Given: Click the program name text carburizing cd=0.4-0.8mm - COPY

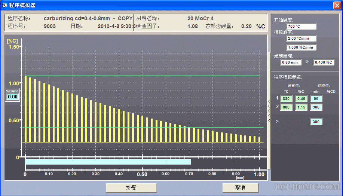Looking at the screenshot, I should pyautogui.click(x=88, y=18).
